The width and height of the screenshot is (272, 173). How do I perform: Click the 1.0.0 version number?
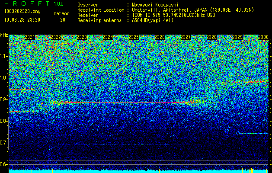58,3
